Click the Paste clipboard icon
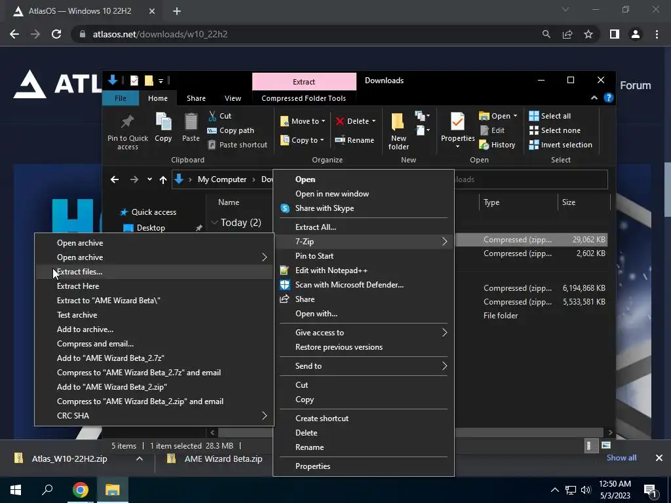671x503 pixels. [x=191, y=122]
